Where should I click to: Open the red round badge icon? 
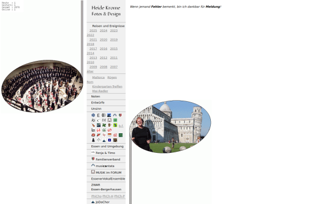(x=93, y=135)
